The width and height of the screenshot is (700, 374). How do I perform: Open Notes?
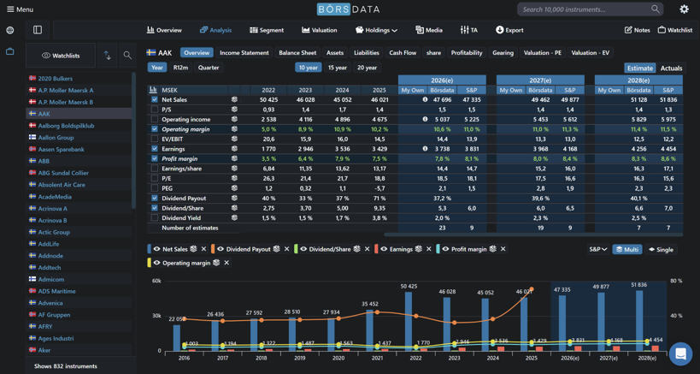pos(638,31)
